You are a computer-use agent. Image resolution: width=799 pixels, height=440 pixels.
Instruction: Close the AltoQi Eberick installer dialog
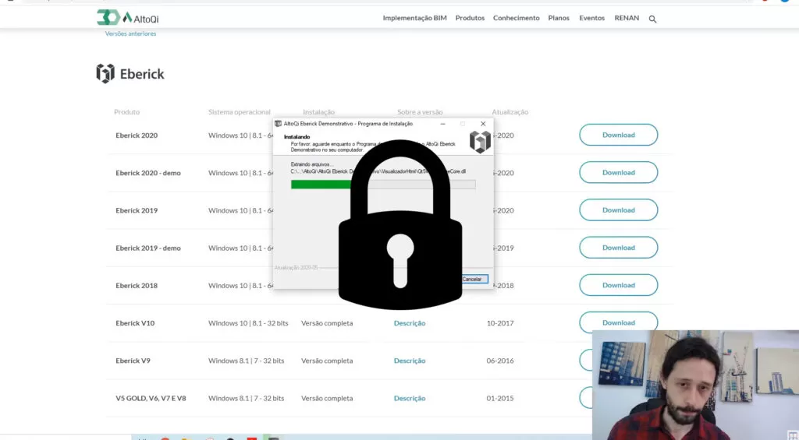click(483, 124)
